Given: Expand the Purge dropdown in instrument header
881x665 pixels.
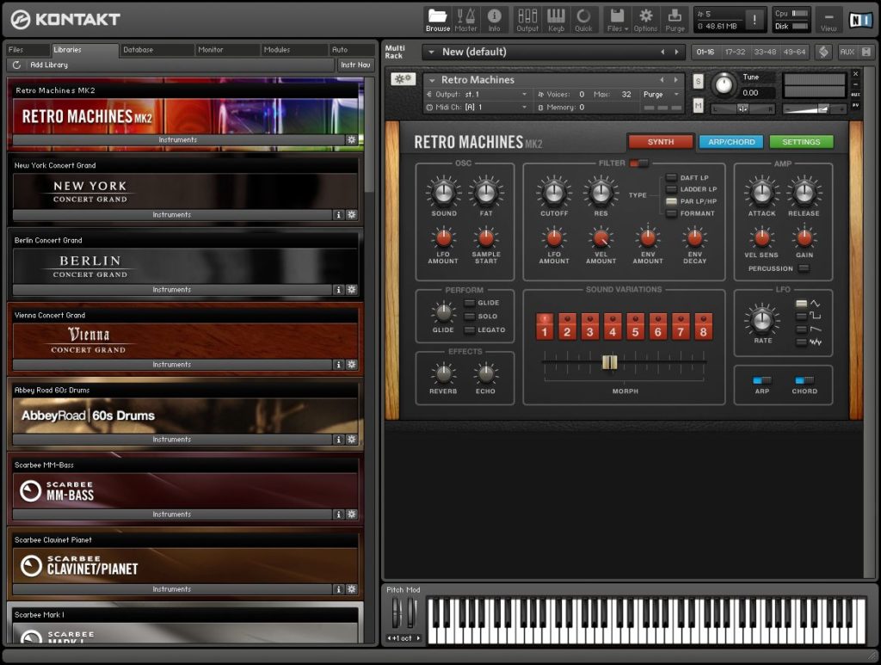Looking at the screenshot, I should pyautogui.click(x=662, y=95).
